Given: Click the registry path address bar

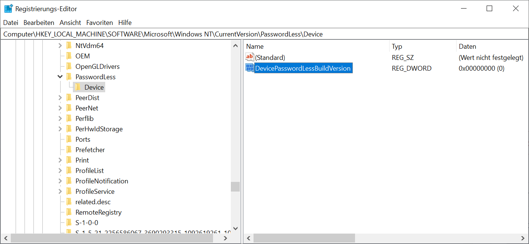Looking at the screenshot, I should point(264,34).
